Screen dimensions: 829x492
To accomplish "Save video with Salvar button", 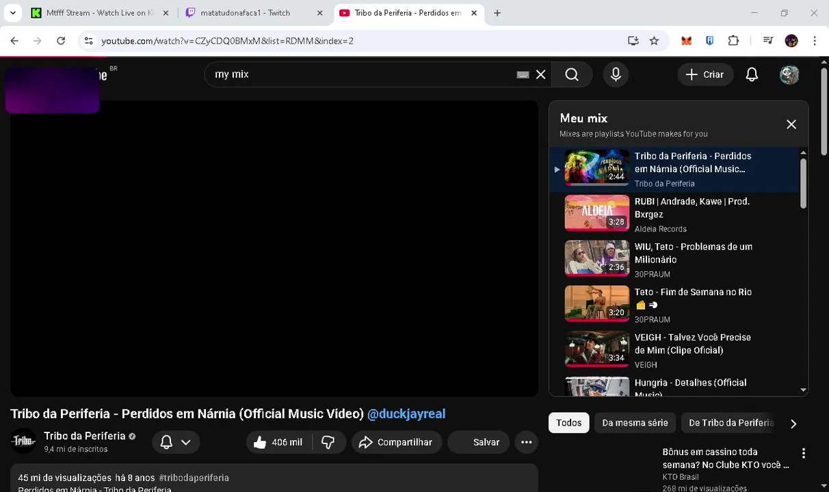I will [x=479, y=442].
